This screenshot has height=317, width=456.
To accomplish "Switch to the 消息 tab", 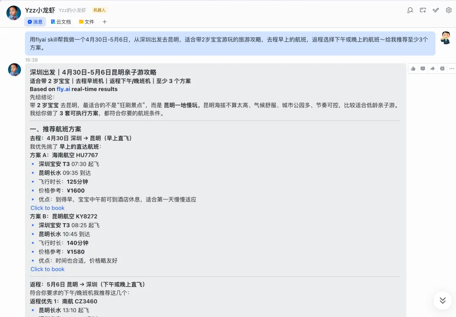I will (x=35, y=22).
